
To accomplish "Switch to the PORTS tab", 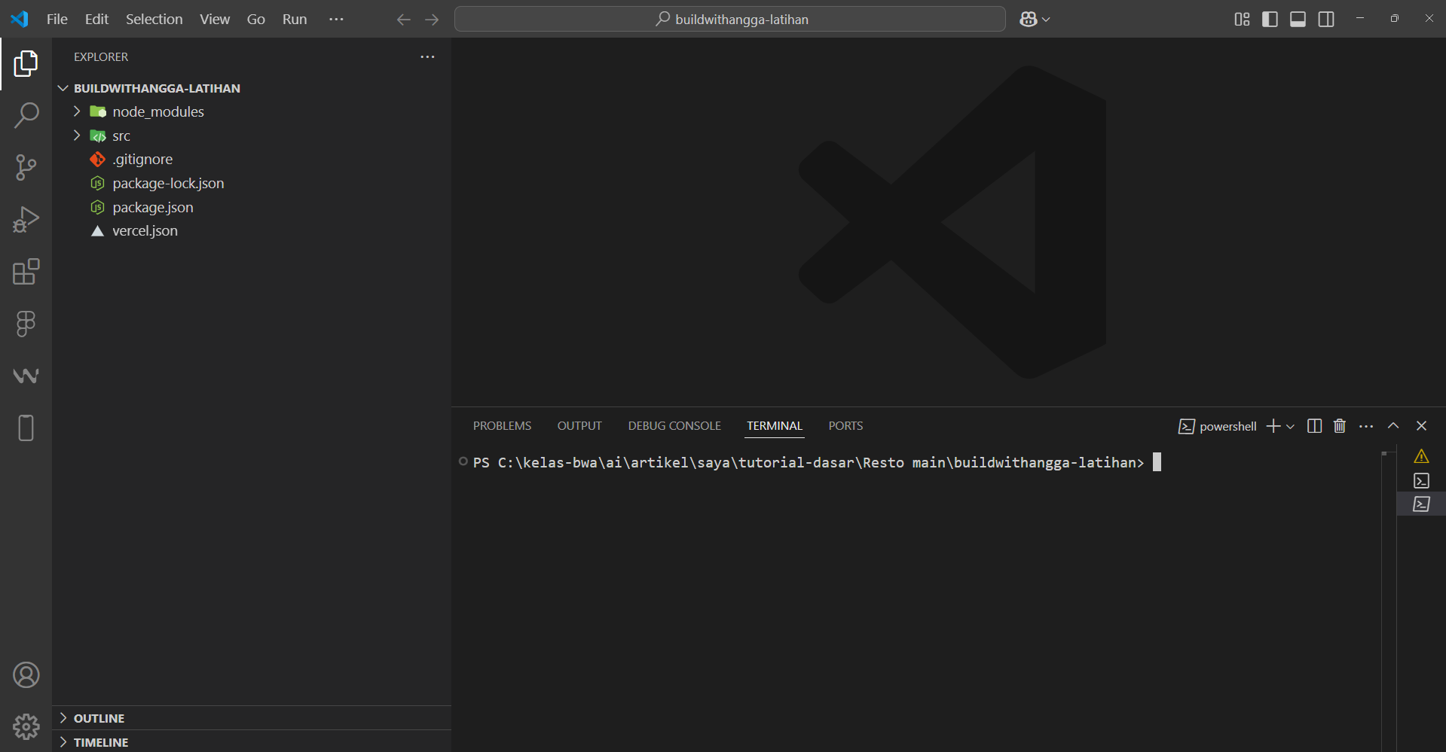I will coord(845,426).
